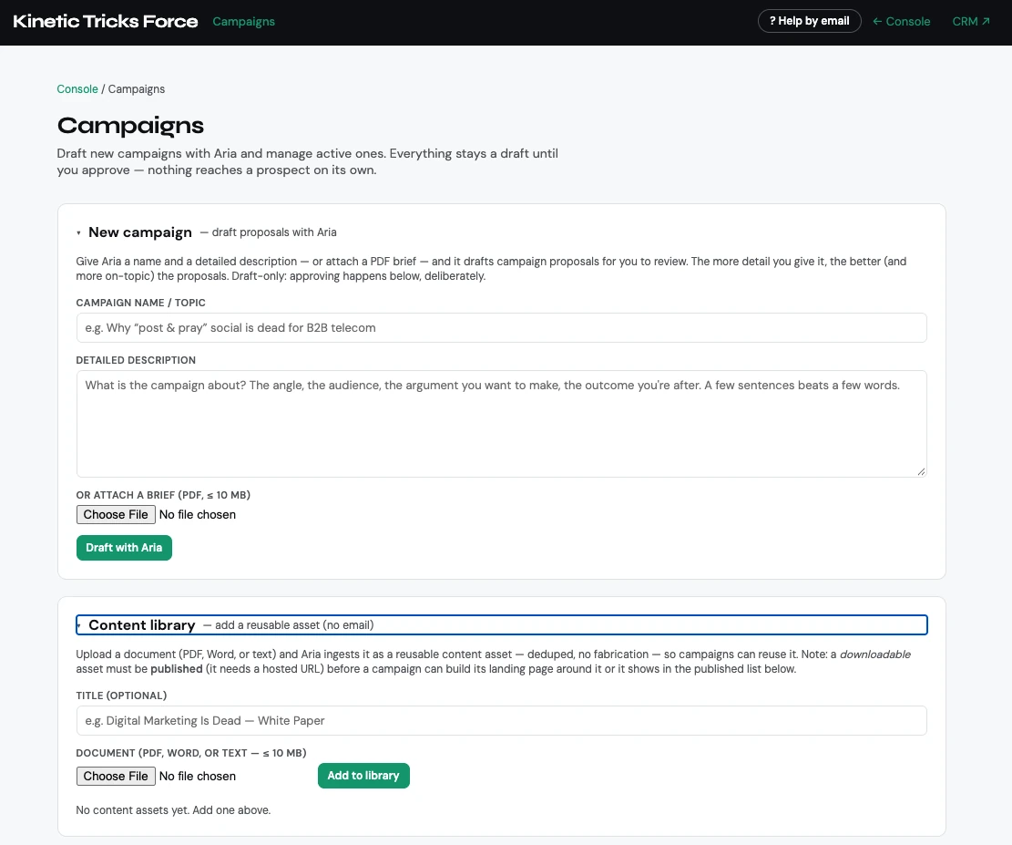Go back to Console from header
The width and height of the screenshot is (1012, 845).
pos(901,21)
